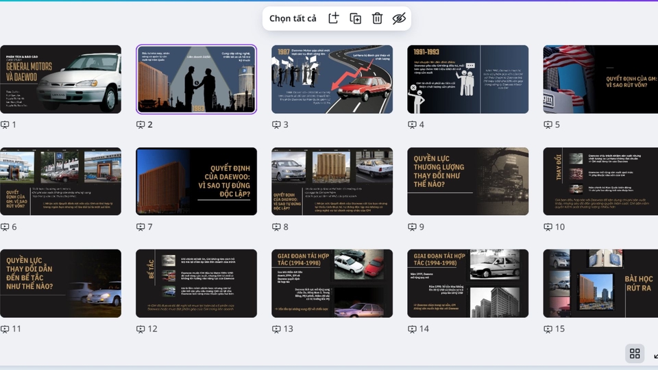658x370 pixels.
Task: Click the 'Chọn tất cả' select all button
Action: coord(293,18)
